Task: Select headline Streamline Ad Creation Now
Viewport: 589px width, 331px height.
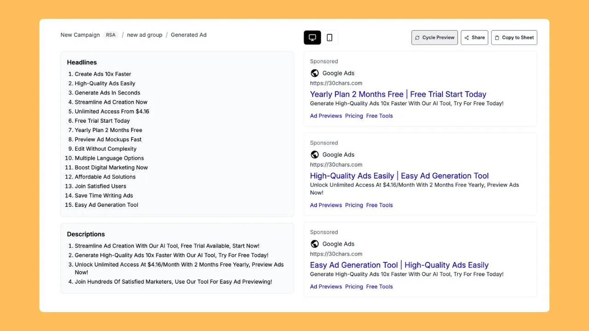Action: point(111,102)
